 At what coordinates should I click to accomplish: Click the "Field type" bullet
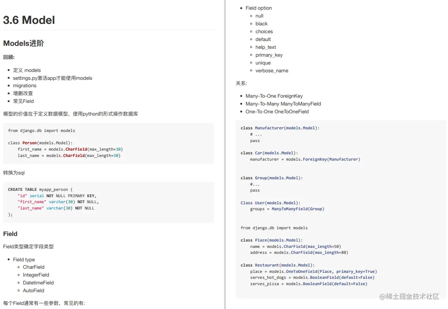pos(24,259)
